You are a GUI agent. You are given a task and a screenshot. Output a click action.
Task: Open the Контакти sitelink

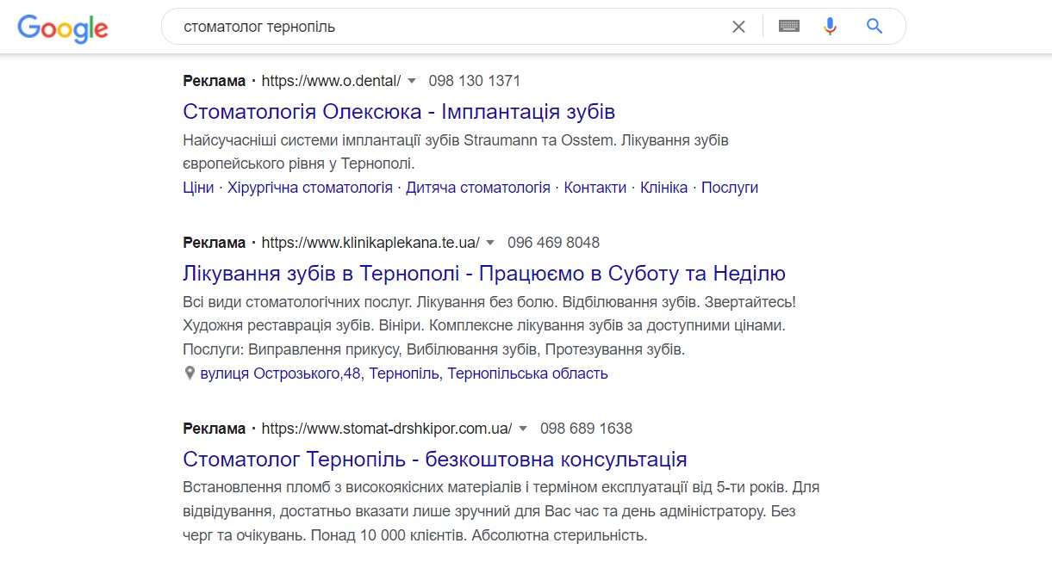coord(595,188)
